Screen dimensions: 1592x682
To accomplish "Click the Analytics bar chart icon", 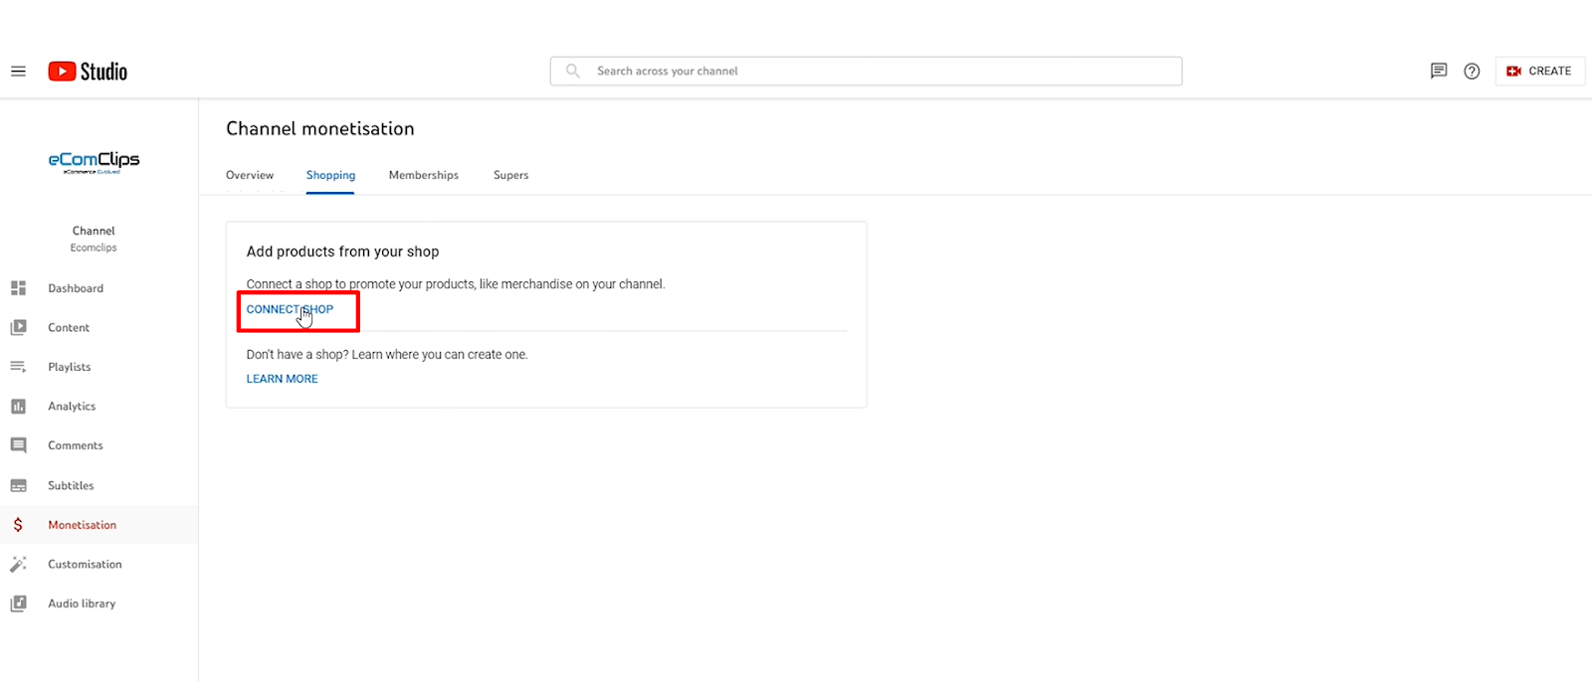I will tap(18, 407).
